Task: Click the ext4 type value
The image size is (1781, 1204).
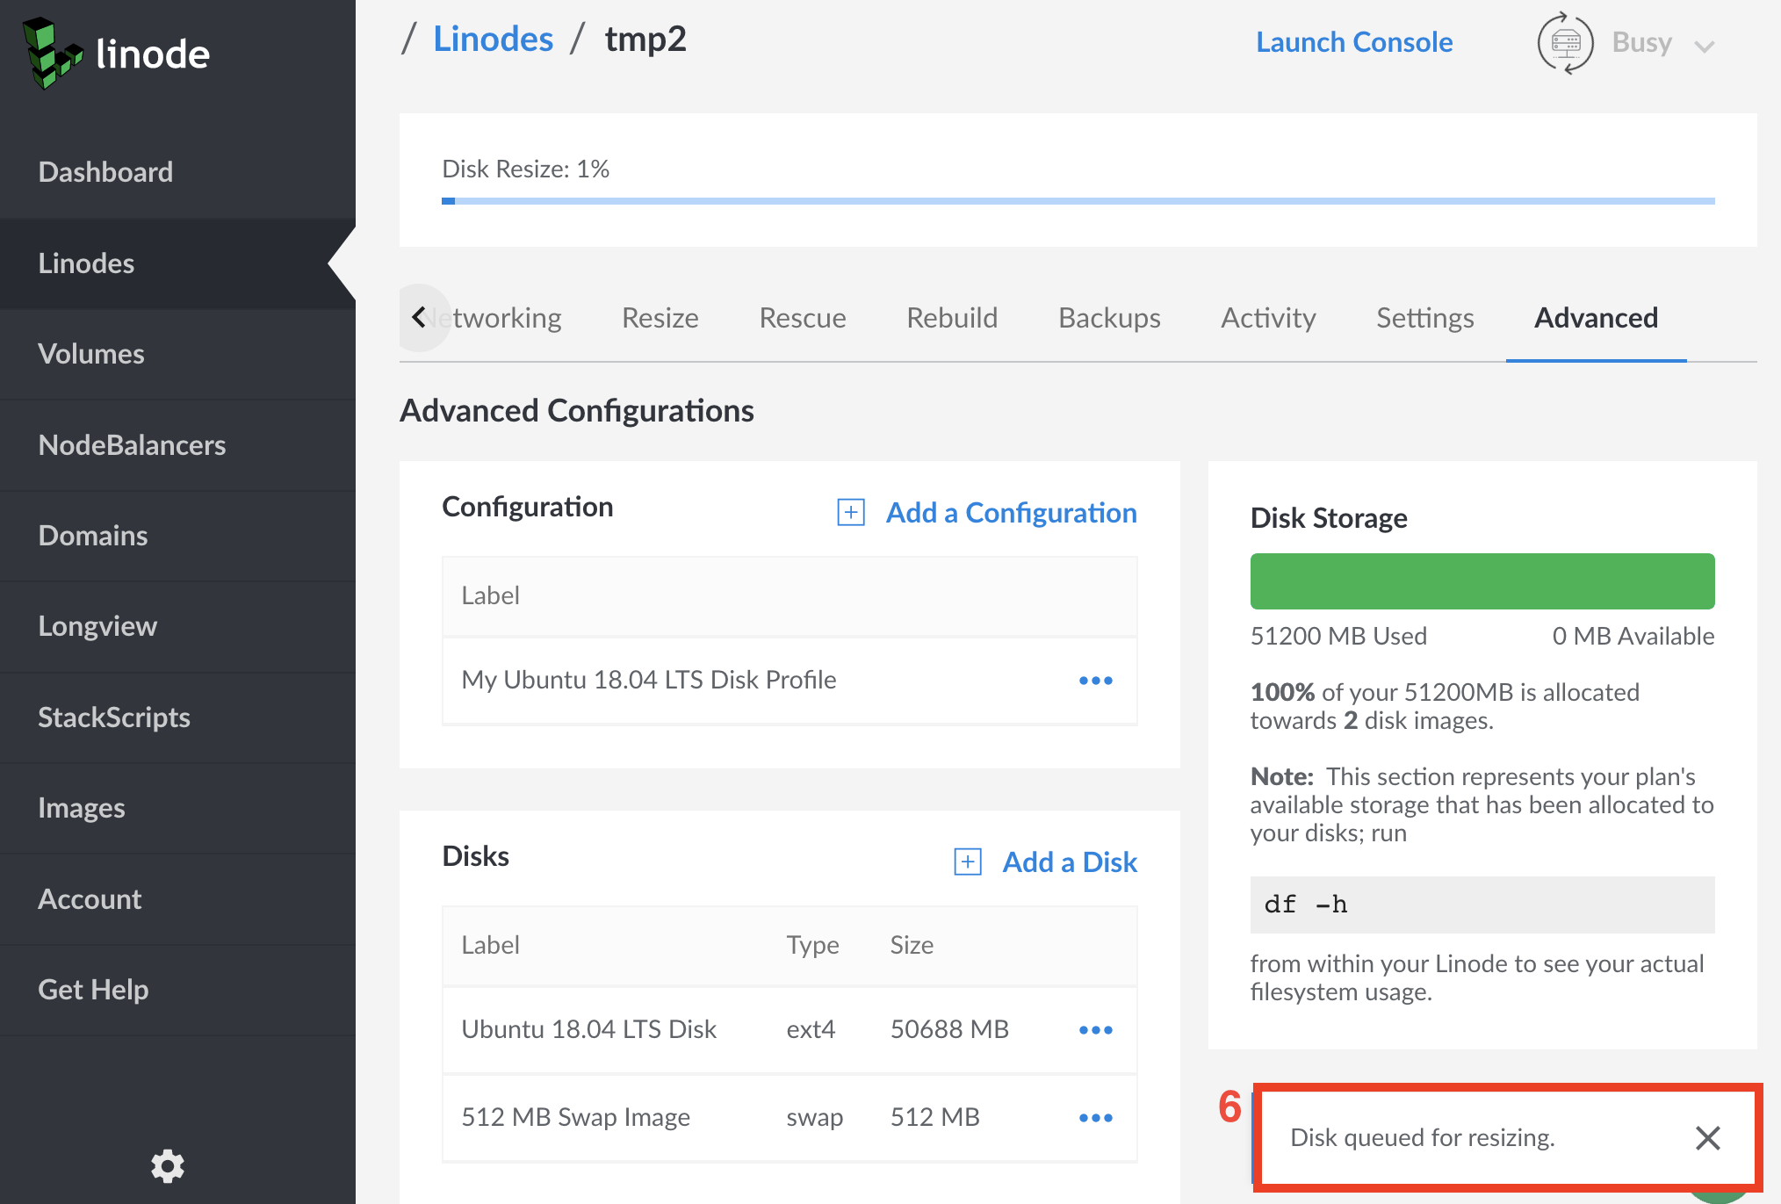Action: pyautogui.click(x=811, y=1029)
